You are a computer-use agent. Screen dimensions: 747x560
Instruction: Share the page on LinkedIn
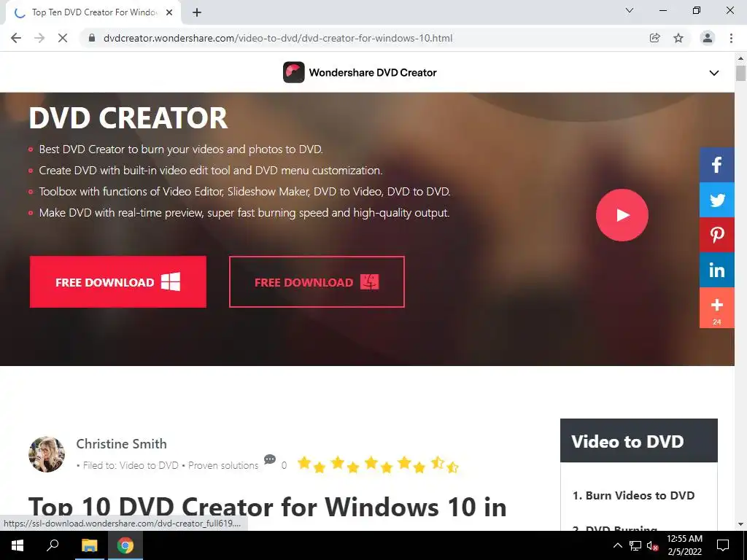(716, 270)
